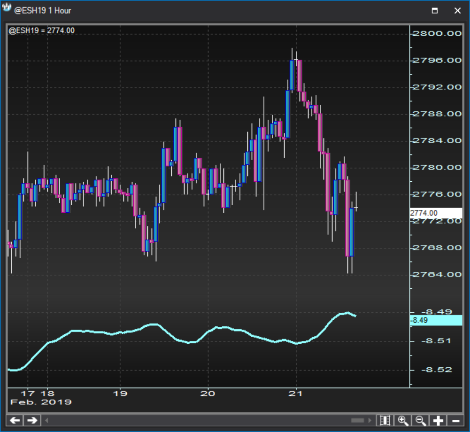The height and width of the screenshot is (432, 470).
Task: Click the scroll-forward right arrow button
Action: pos(32,420)
